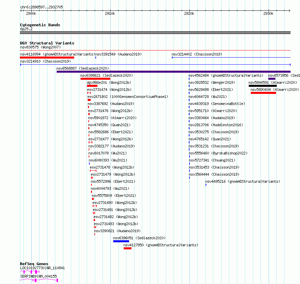Click nsv6064728 (Wu2021) label

[x=208, y=97]
